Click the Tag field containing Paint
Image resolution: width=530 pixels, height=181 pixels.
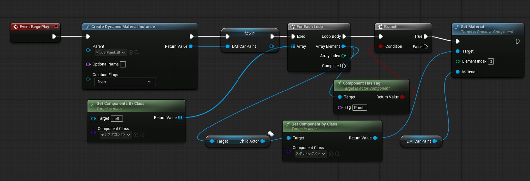coord(360,108)
